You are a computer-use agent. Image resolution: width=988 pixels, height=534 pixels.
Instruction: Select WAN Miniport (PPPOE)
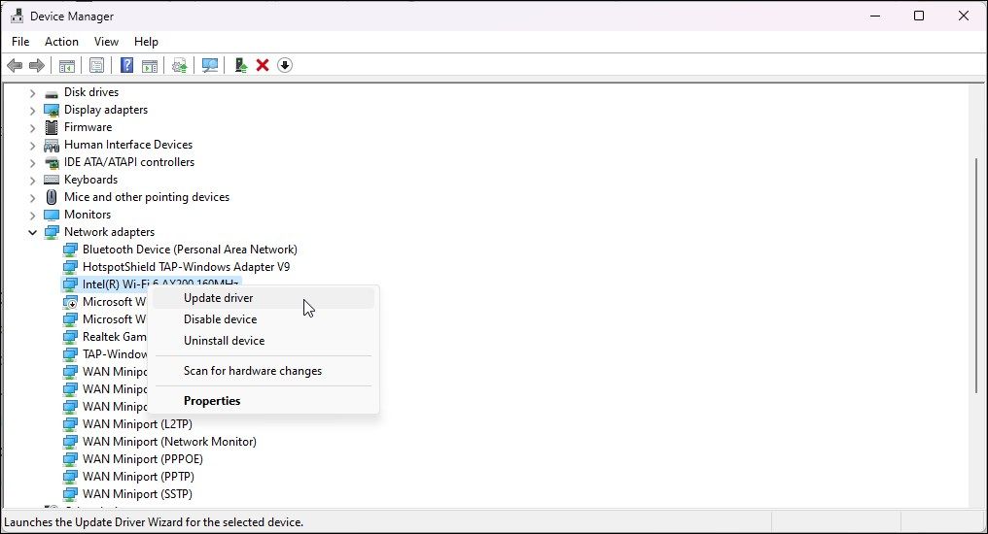coord(143,460)
